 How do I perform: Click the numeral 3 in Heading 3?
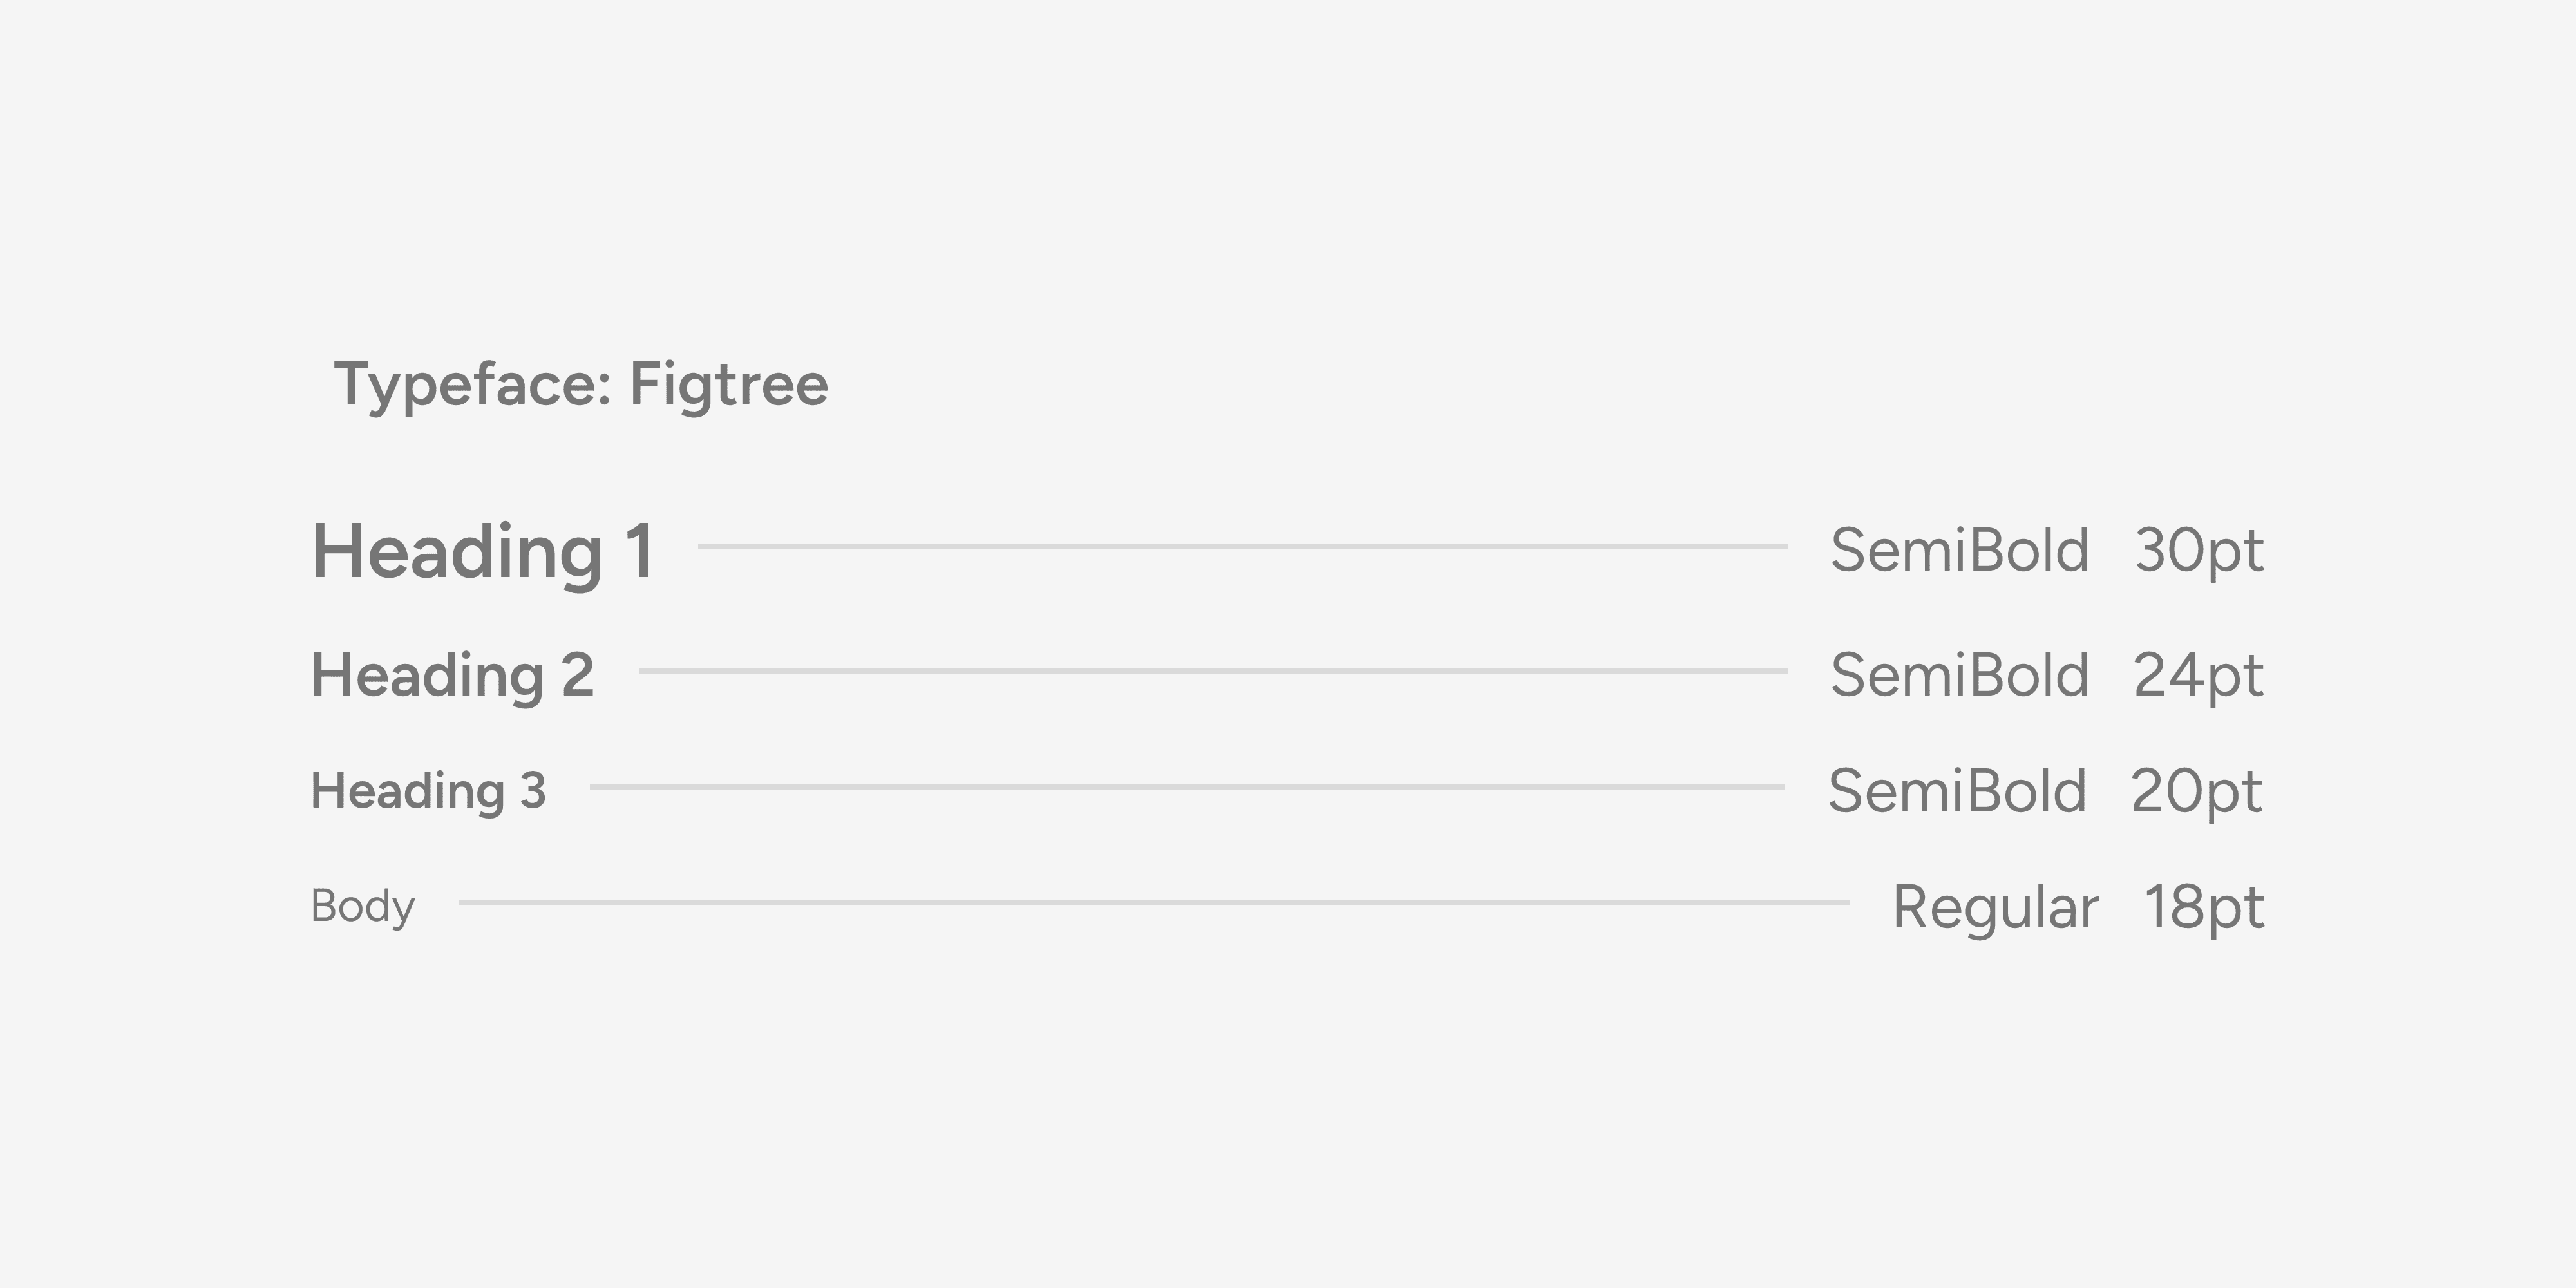click(533, 791)
